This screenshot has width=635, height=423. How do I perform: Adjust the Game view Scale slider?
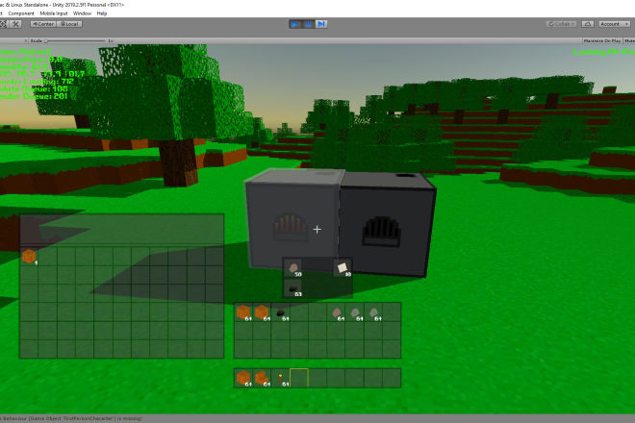click(x=75, y=41)
